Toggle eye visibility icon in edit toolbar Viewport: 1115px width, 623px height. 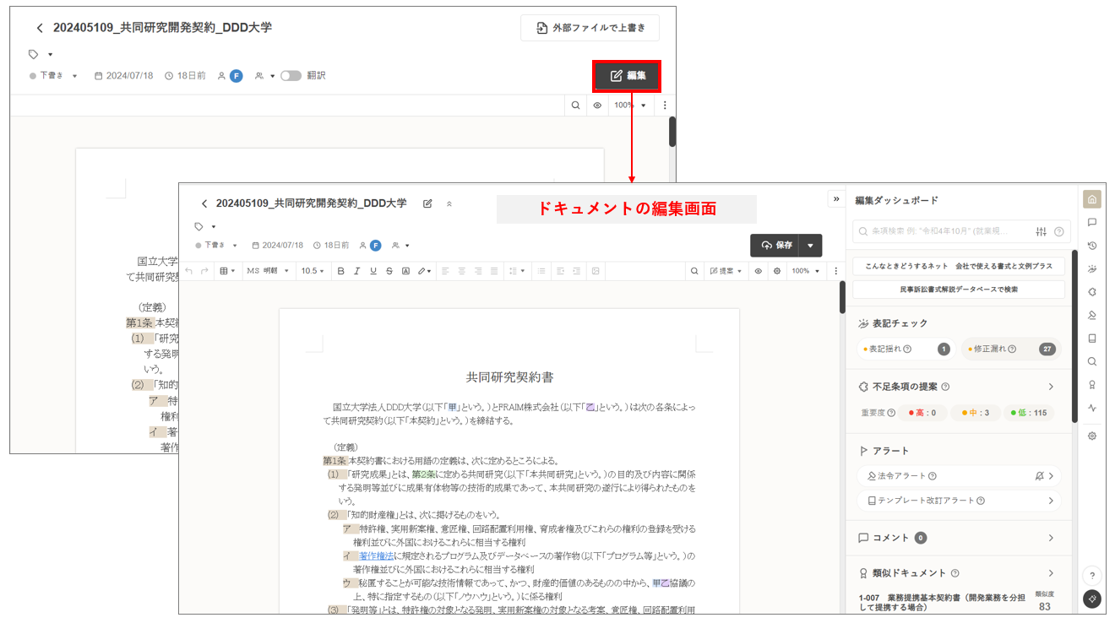tap(758, 271)
